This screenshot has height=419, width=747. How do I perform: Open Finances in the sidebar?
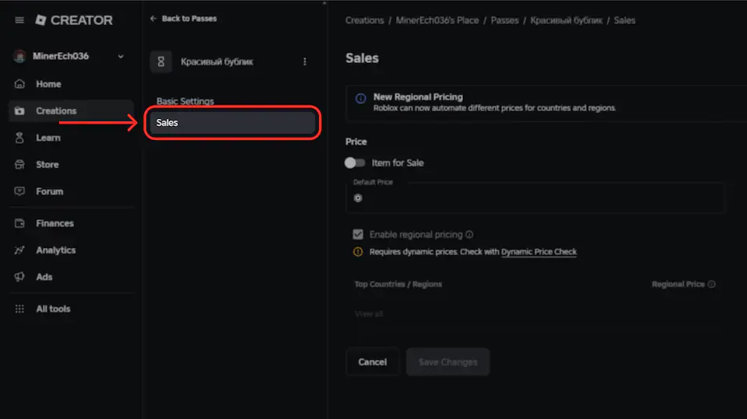coord(54,223)
